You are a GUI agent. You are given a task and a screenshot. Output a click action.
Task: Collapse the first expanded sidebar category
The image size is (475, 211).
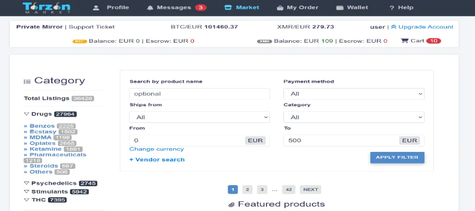tap(26, 114)
